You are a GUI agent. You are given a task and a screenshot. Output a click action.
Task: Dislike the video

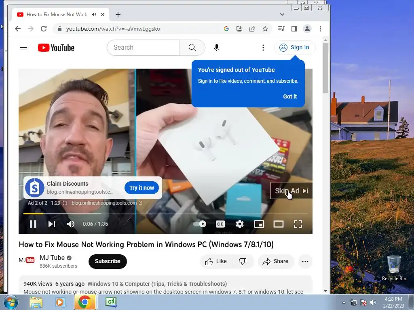click(x=243, y=261)
